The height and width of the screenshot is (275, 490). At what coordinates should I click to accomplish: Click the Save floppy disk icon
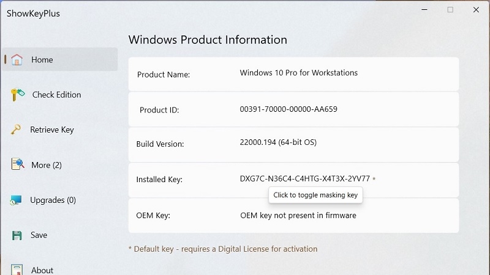click(x=17, y=235)
